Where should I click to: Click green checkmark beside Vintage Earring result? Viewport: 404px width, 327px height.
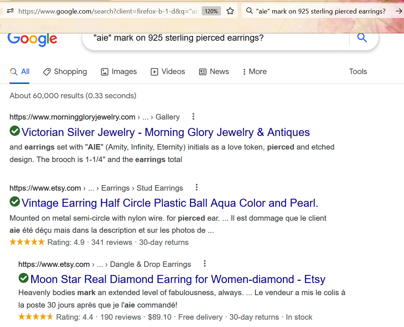click(15, 202)
